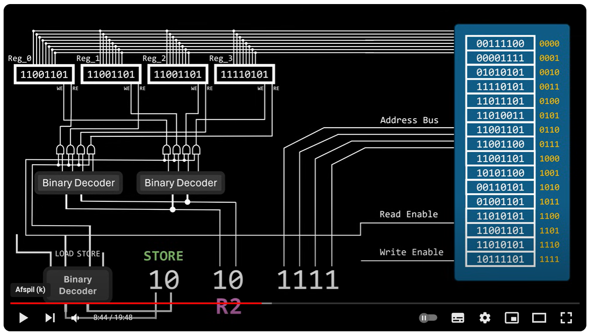Viewport: 590px width, 334px height.
Task: Mute the video with the speaker icon
Action: click(75, 318)
